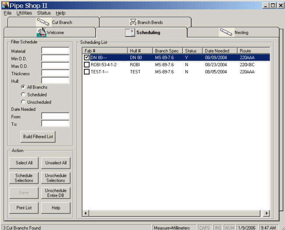Click date 08/05/2004 in the list
The width and height of the screenshot is (285, 230).
216,72
